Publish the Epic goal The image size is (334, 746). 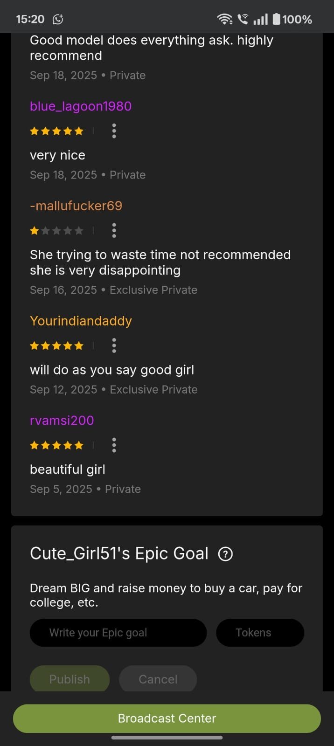(x=70, y=679)
